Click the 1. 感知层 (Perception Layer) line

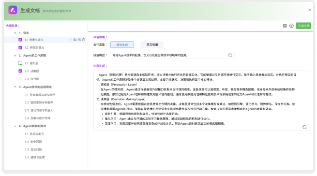pos(117,85)
